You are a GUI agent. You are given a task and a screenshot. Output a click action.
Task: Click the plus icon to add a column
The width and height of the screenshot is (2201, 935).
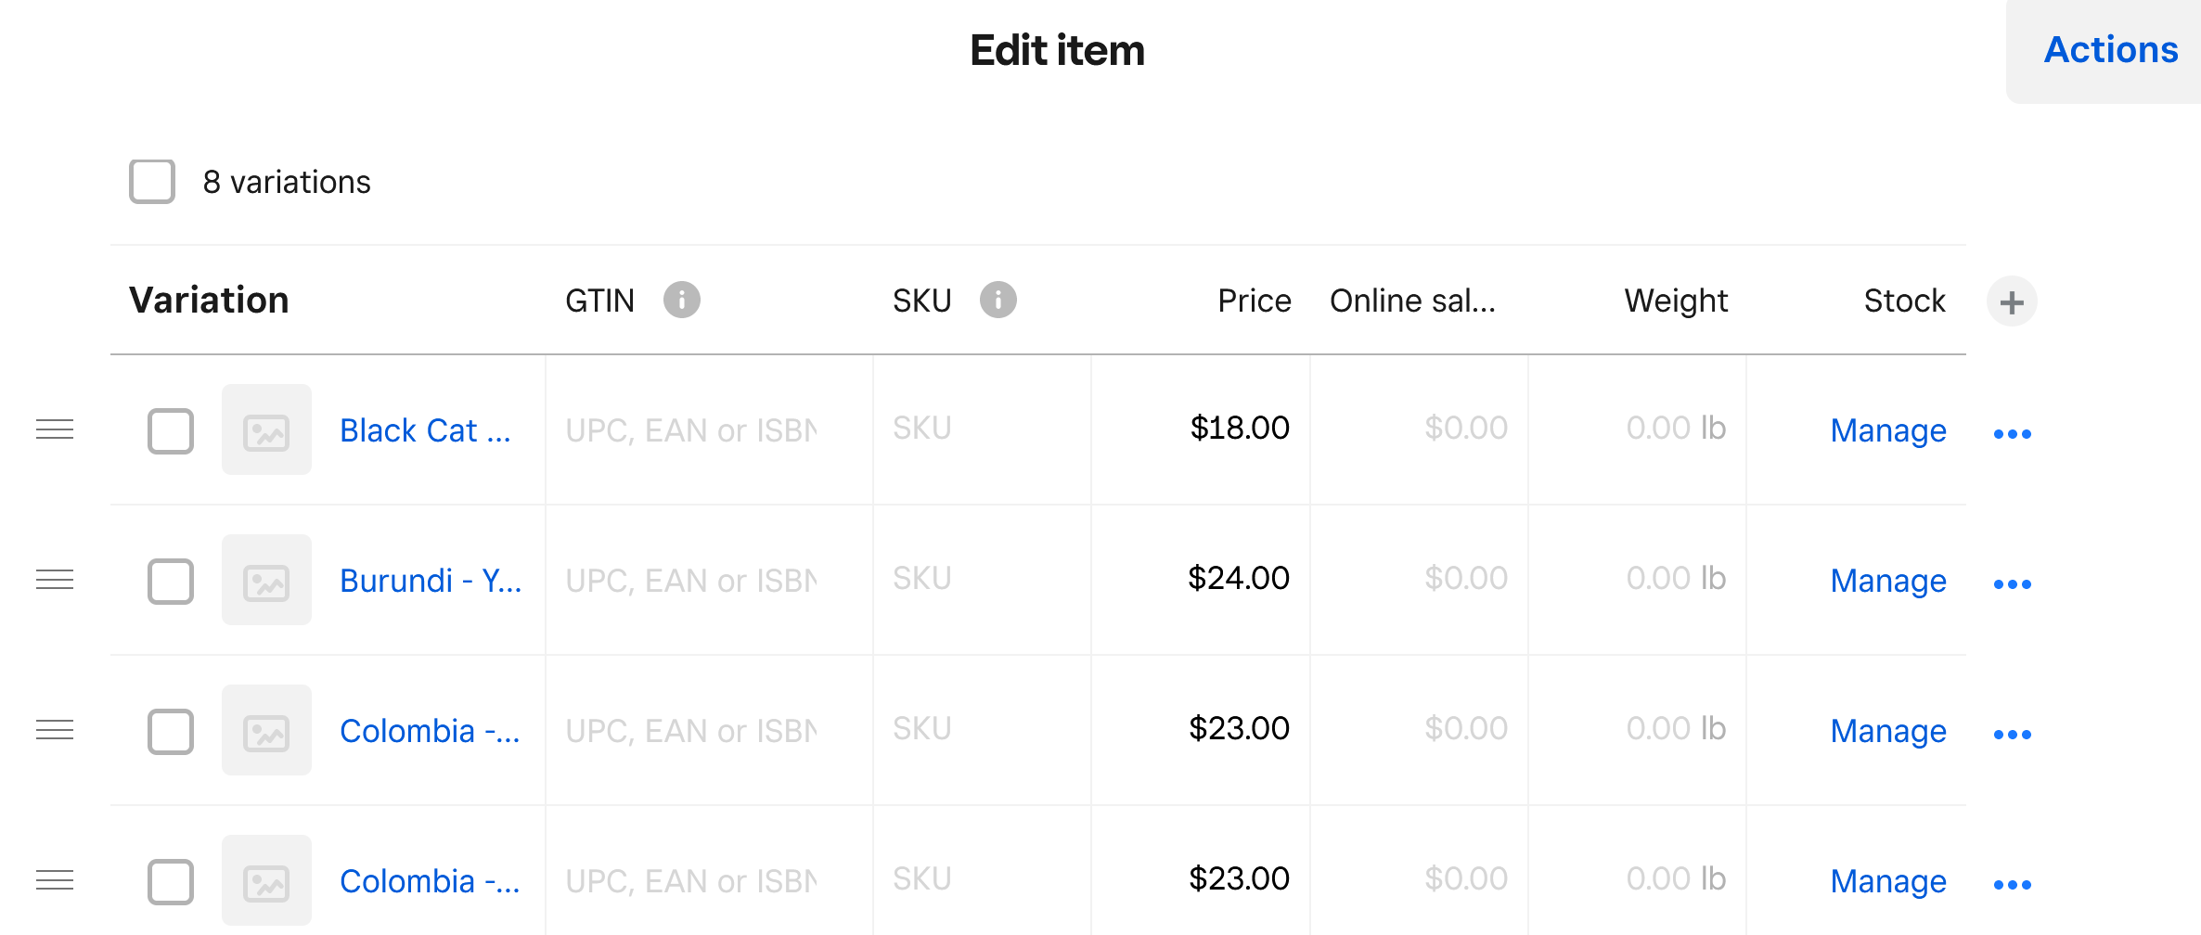click(x=2011, y=301)
